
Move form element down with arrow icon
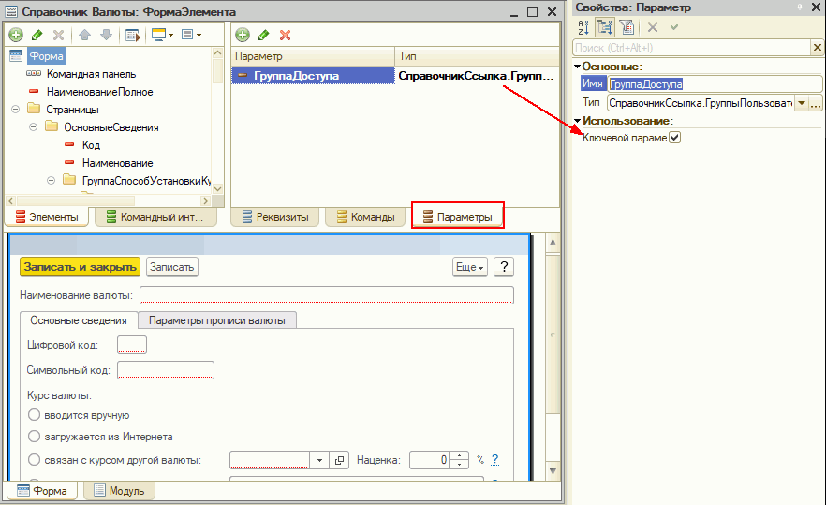(106, 35)
